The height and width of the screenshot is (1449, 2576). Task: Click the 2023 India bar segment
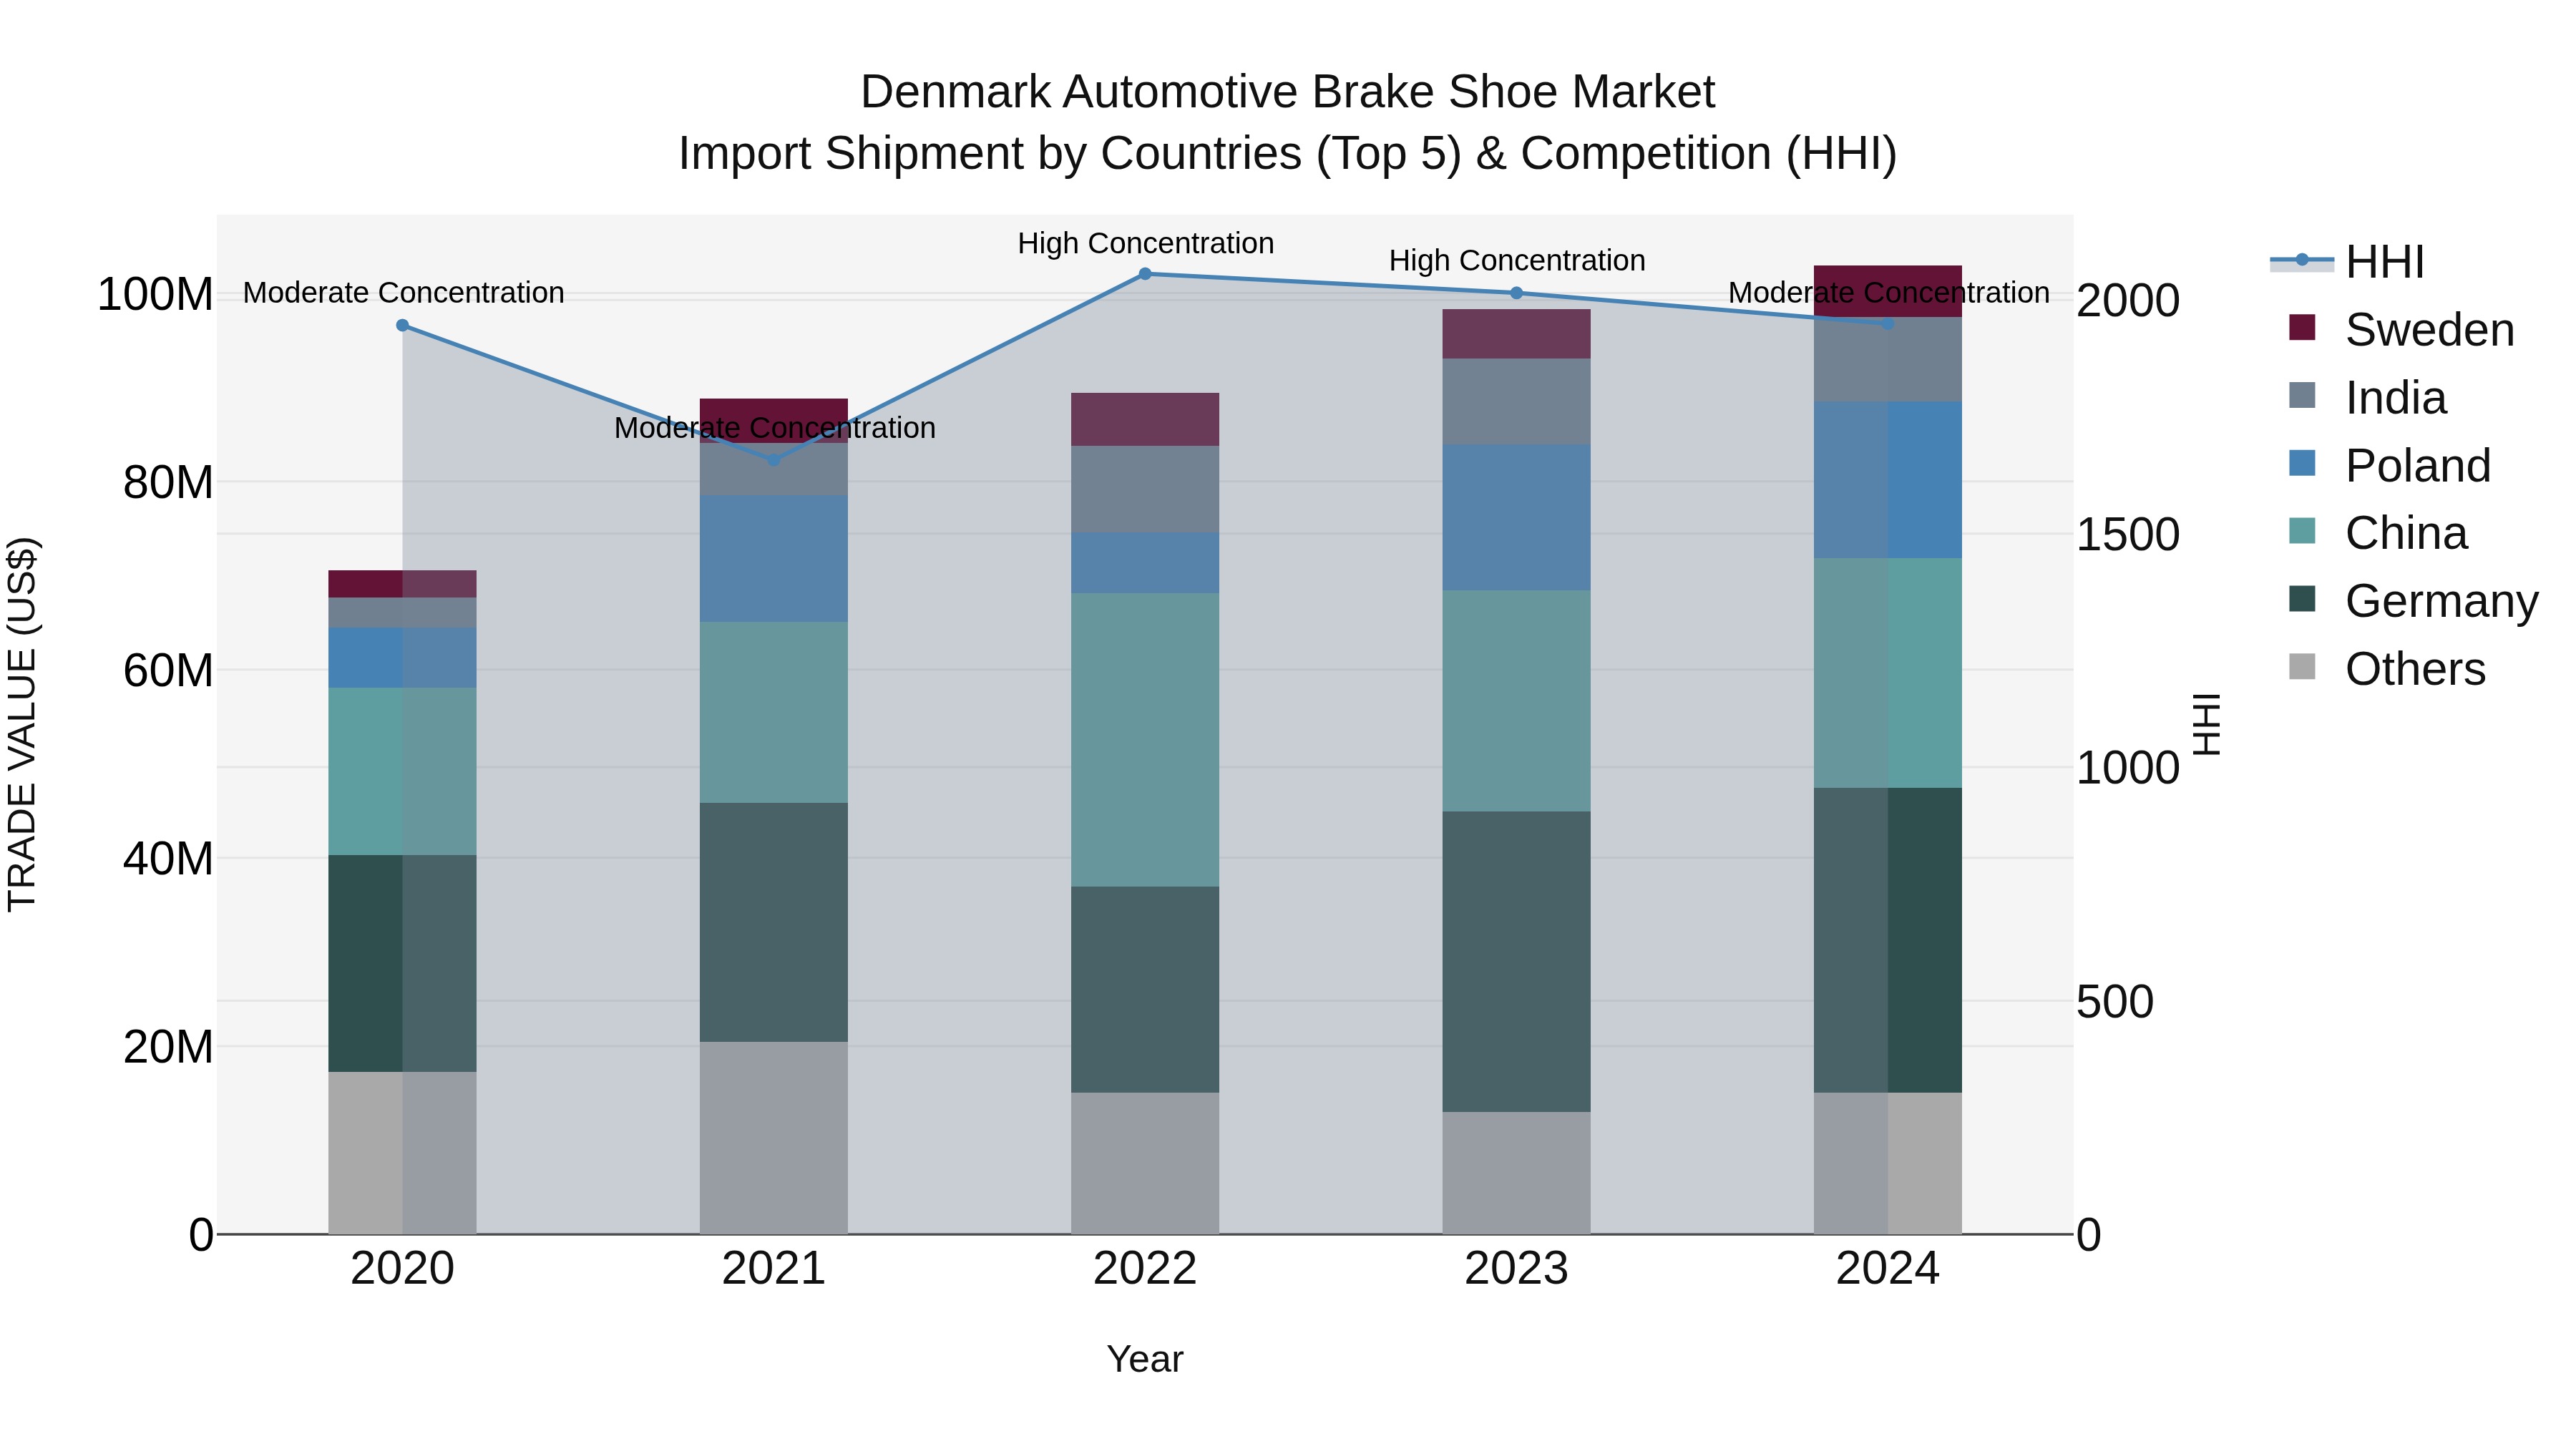(x=1516, y=401)
